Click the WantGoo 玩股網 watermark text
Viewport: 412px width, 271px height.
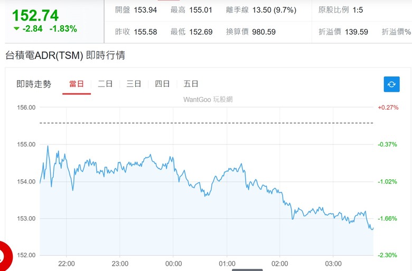[208, 100]
